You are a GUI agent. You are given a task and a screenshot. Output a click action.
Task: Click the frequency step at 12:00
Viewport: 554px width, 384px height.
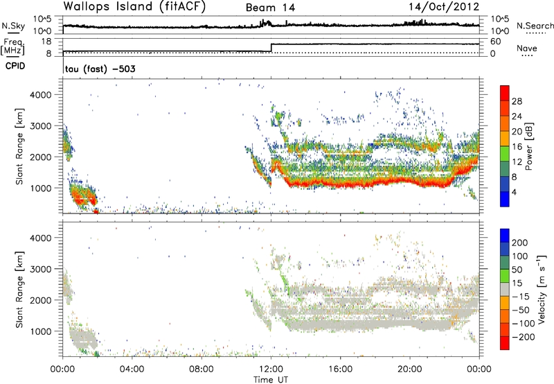271,48
